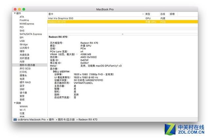Image resolution: width=210 pixels, height=139 pixels.
Task: Click the sort arrow in the 显卡 column header
Action: pos(143,14)
